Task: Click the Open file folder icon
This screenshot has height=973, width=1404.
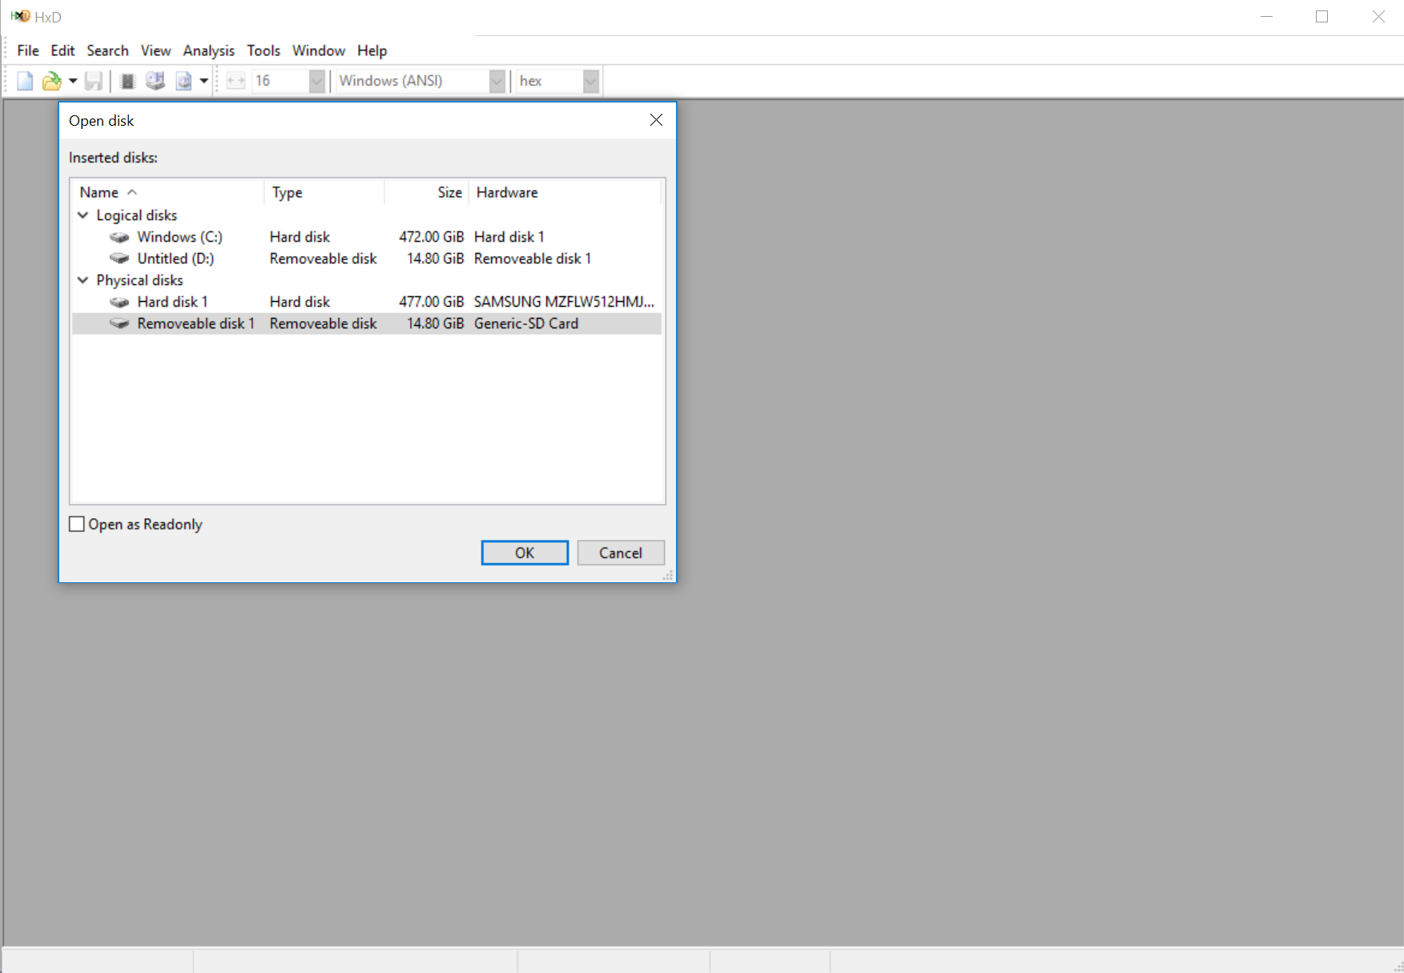Action: click(51, 81)
